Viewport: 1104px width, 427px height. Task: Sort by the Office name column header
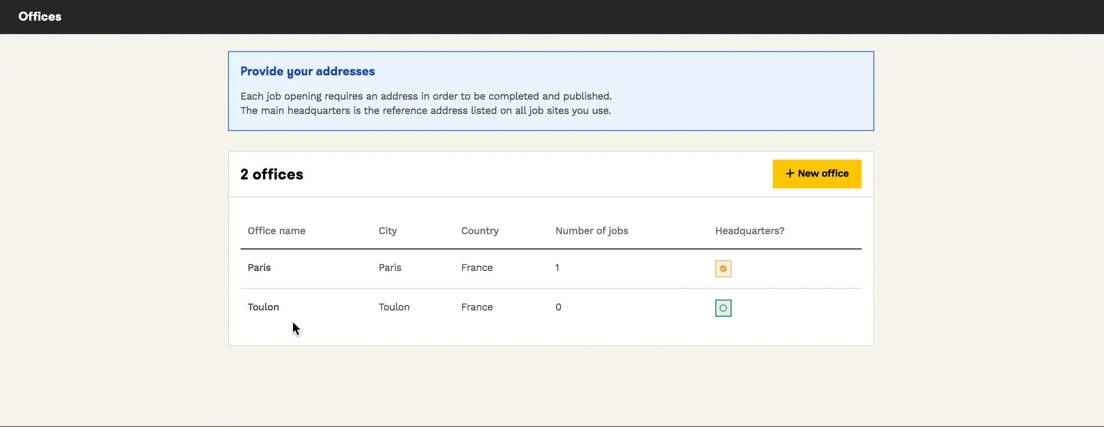(x=276, y=231)
